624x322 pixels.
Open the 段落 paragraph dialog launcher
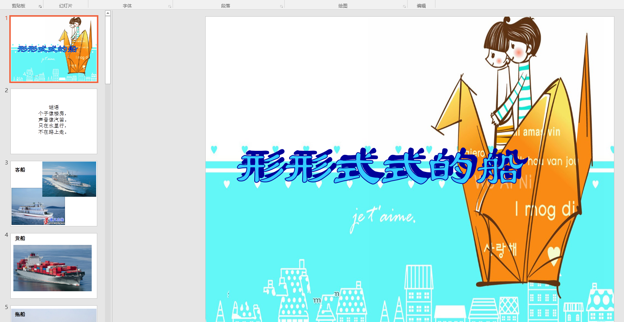281,6
